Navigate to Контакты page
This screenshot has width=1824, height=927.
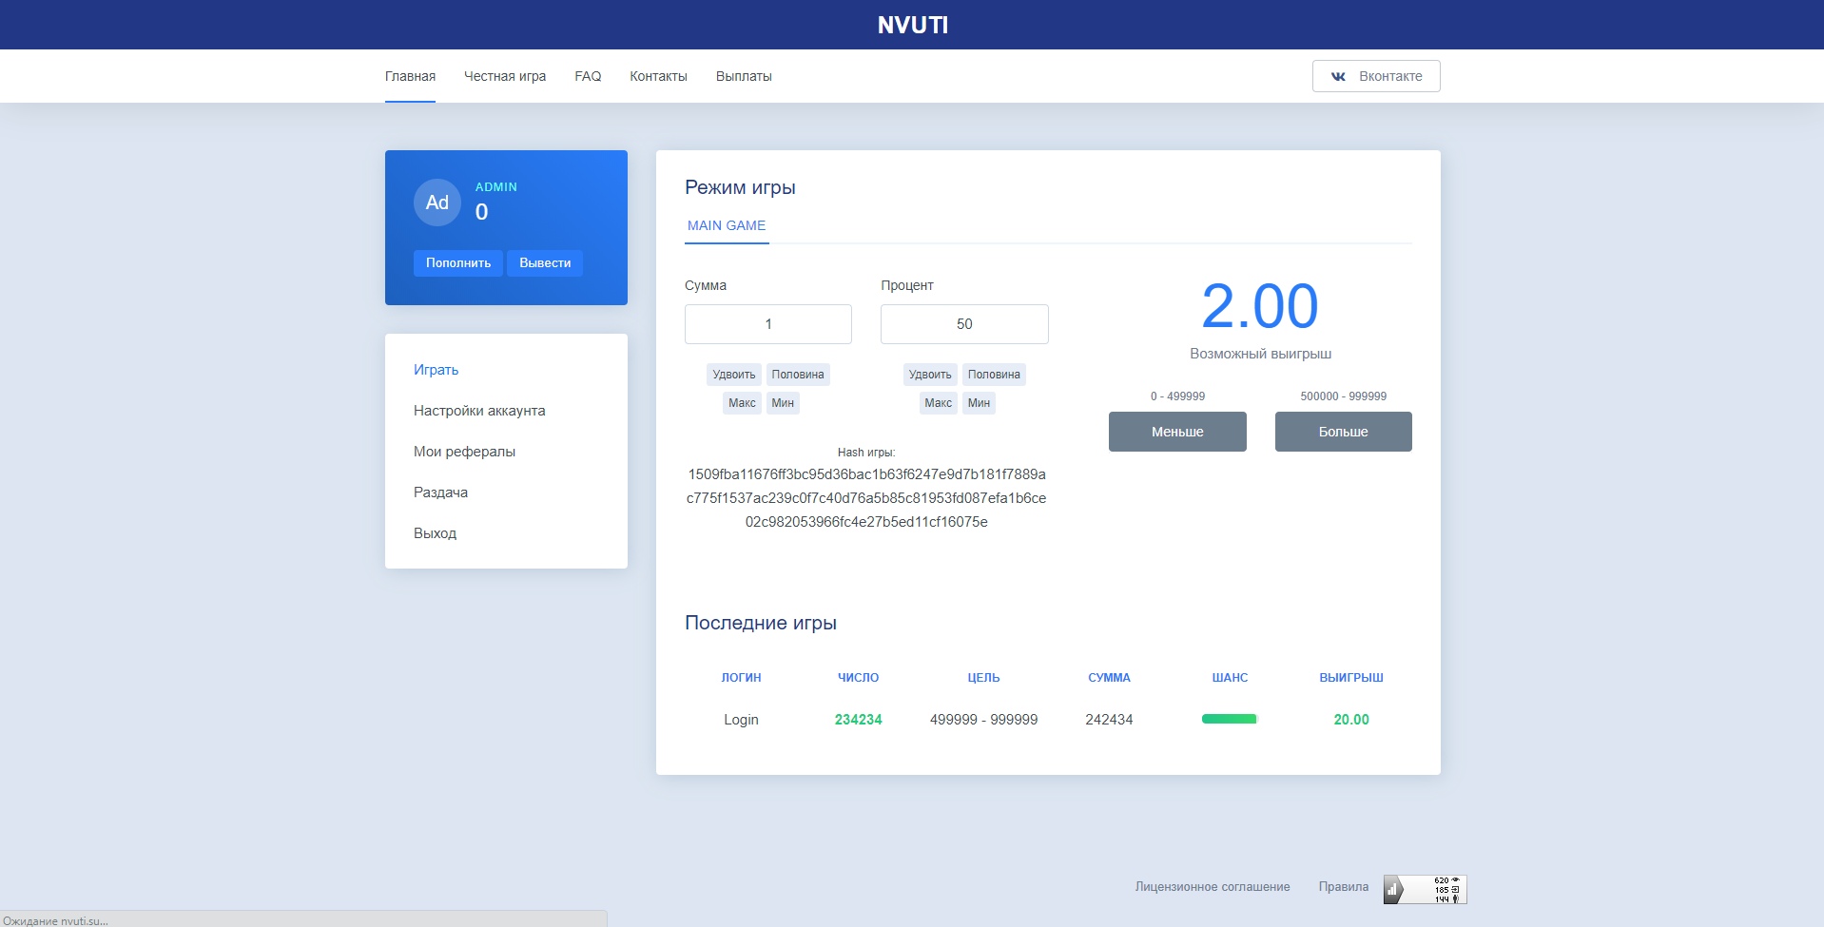(x=658, y=76)
